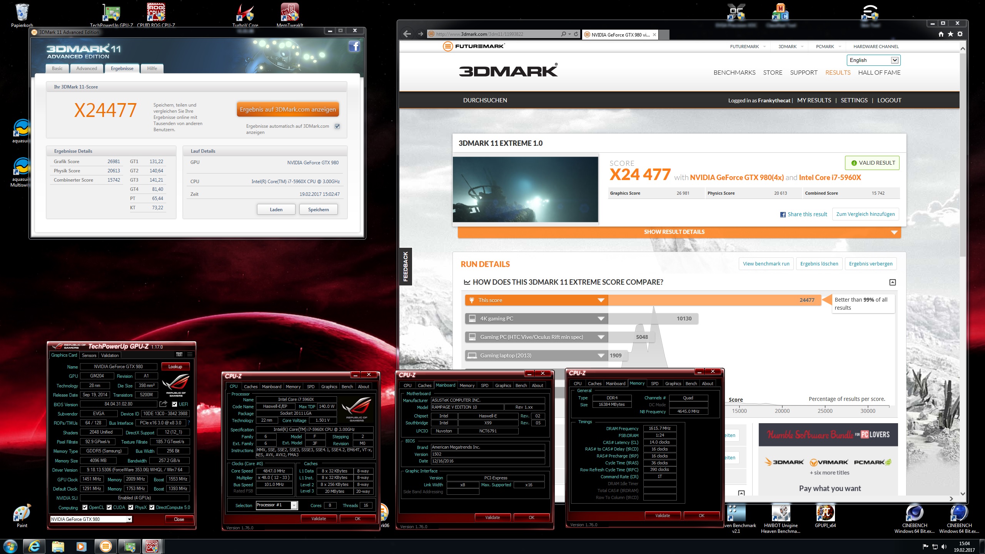Click View benchmark run button
The image size is (985, 554).
click(x=766, y=264)
